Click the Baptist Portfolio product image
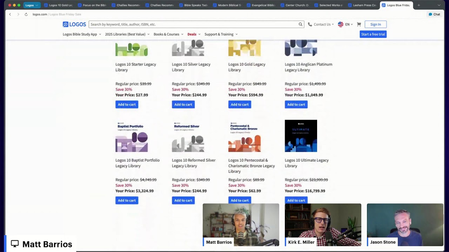 point(132,136)
